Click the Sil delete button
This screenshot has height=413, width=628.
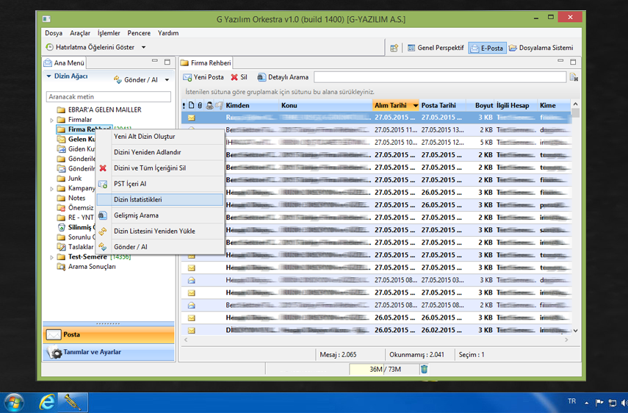pyautogui.click(x=239, y=77)
